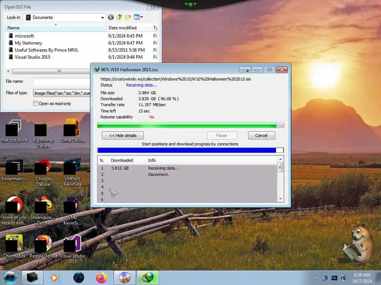This screenshot has width=381, height=285.
Task: Open Zuma Deluxe desktop icon
Action: coord(72,131)
